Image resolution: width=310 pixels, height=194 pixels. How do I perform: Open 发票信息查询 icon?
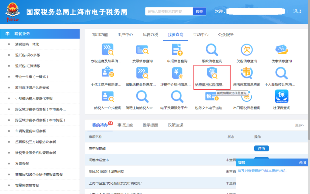click(142, 50)
